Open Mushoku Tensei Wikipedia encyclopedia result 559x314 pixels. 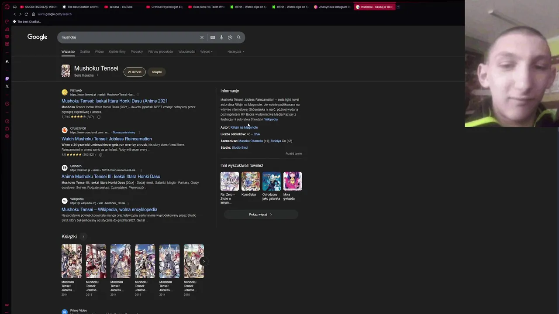[109, 209]
